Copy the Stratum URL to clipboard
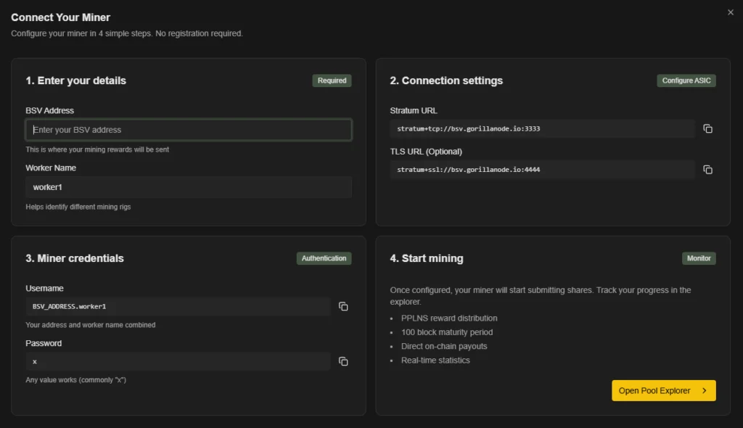 (708, 128)
